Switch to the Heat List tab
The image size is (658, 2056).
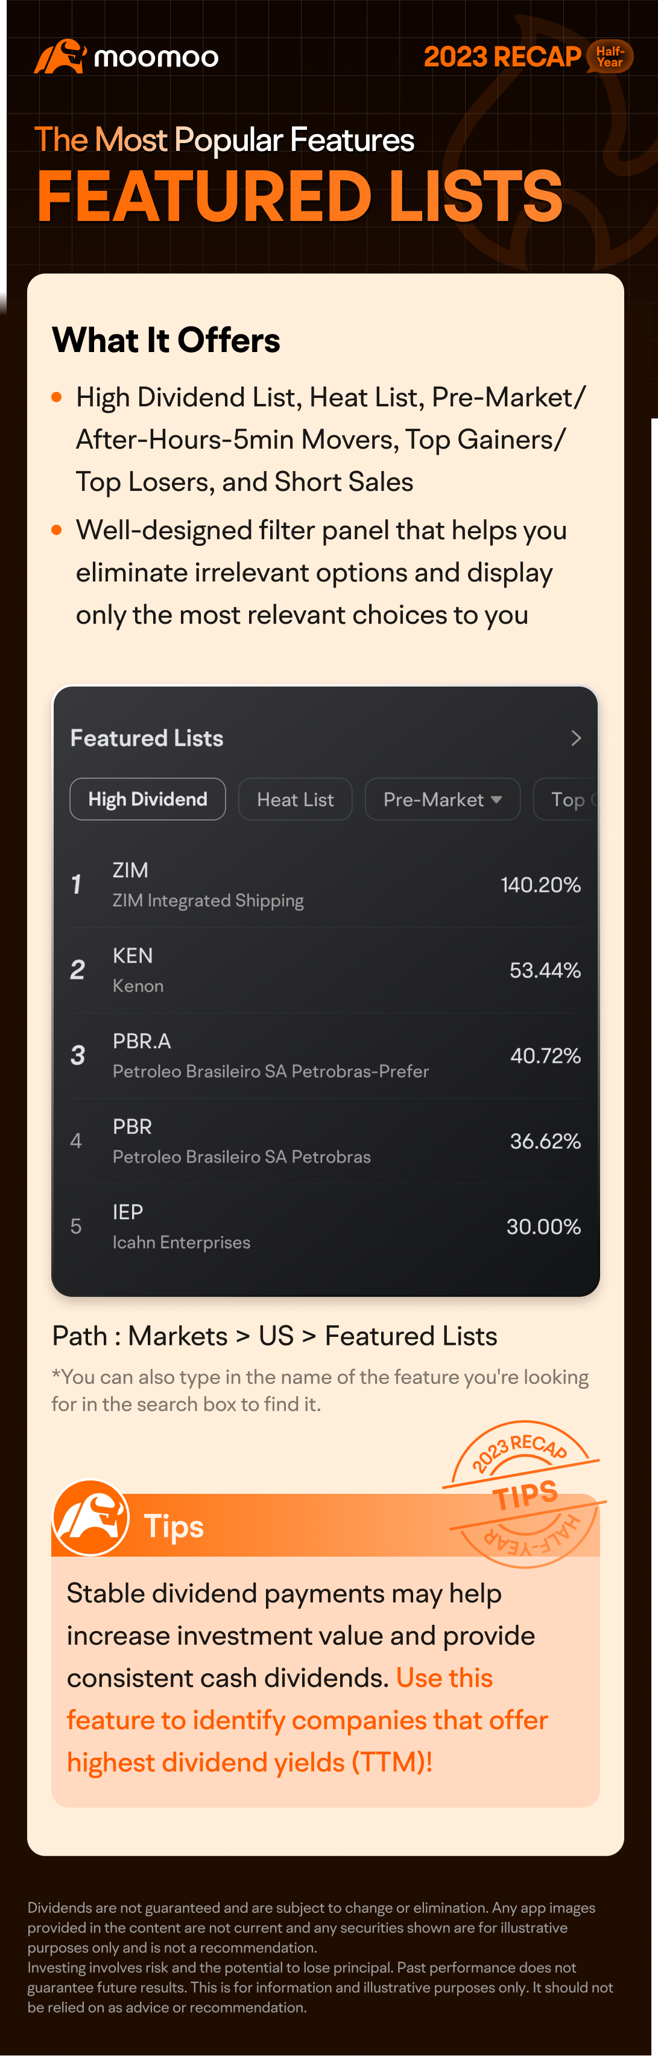pyautogui.click(x=295, y=799)
